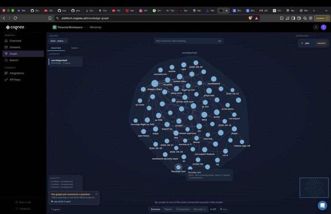
Task: Open the browser extensions puzzle icon
Action: (282, 18)
